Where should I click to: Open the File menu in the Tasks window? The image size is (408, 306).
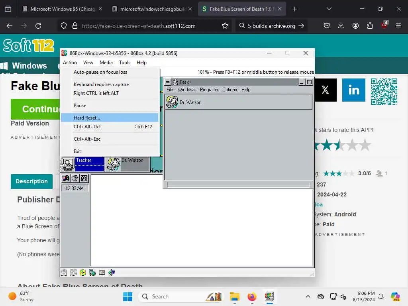[170, 90]
